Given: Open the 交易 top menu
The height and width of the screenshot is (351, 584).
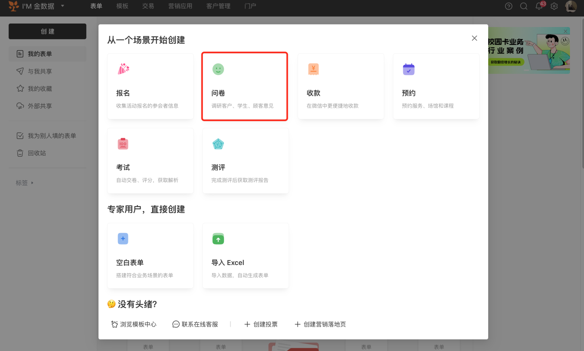Looking at the screenshot, I should coord(148,6).
